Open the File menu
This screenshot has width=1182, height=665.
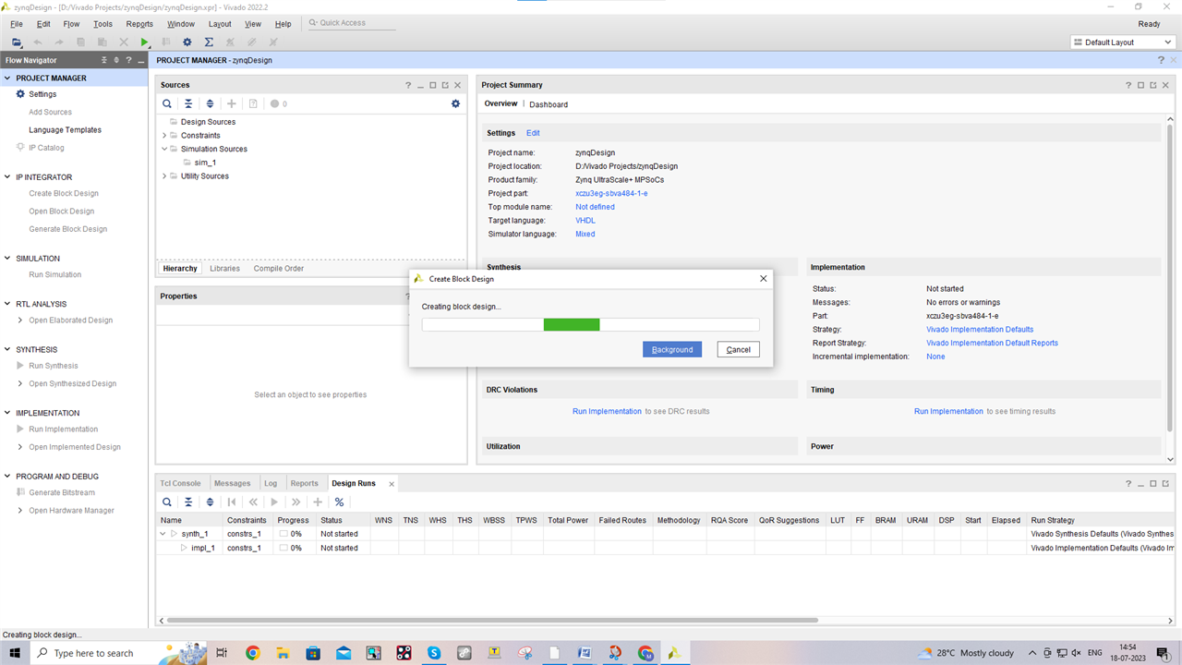[x=17, y=24]
